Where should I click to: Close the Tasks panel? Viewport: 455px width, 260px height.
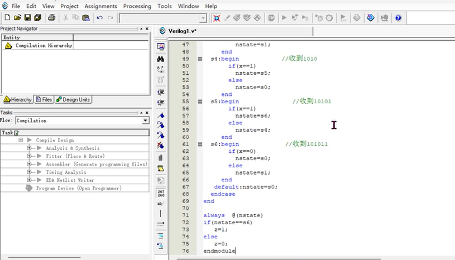[x=147, y=113]
